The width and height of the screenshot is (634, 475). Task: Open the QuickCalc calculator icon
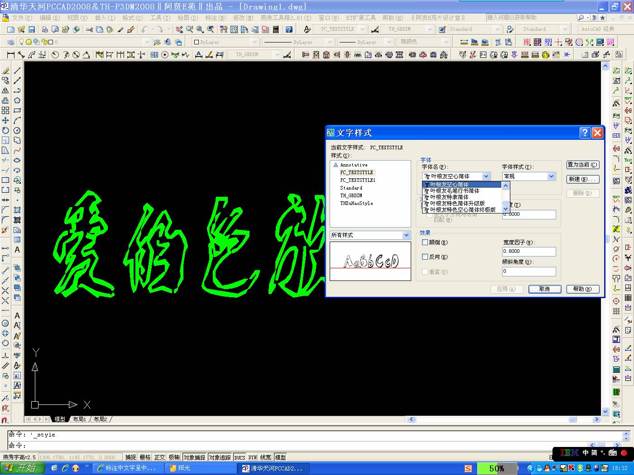click(x=276, y=29)
